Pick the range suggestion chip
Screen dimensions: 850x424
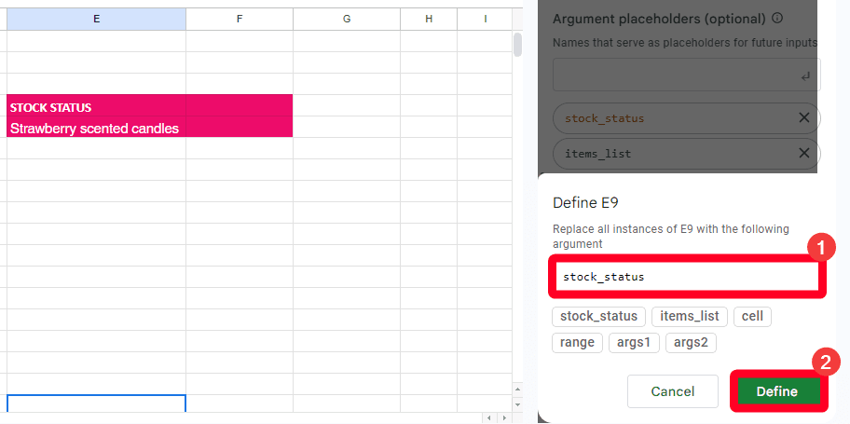coord(577,342)
